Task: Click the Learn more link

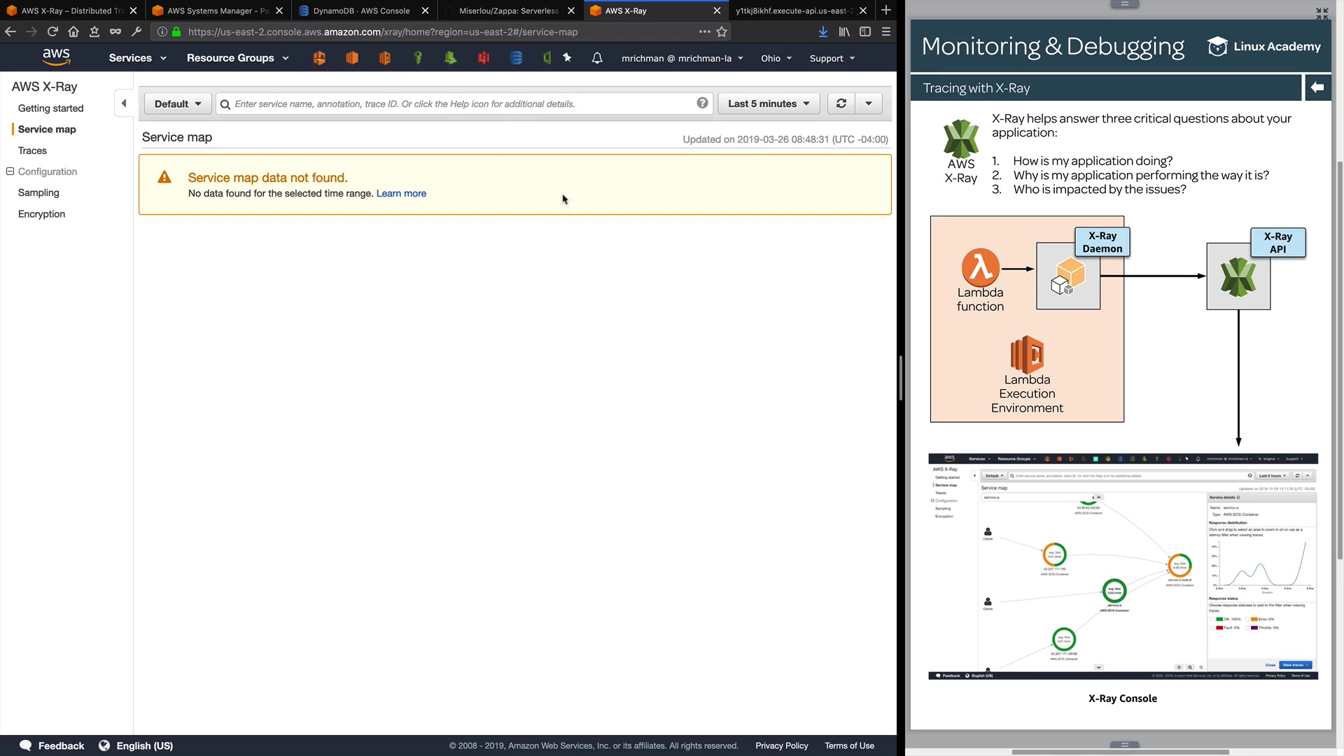Action: (401, 193)
